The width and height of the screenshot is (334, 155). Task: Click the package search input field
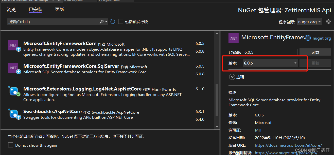click(x=53, y=22)
